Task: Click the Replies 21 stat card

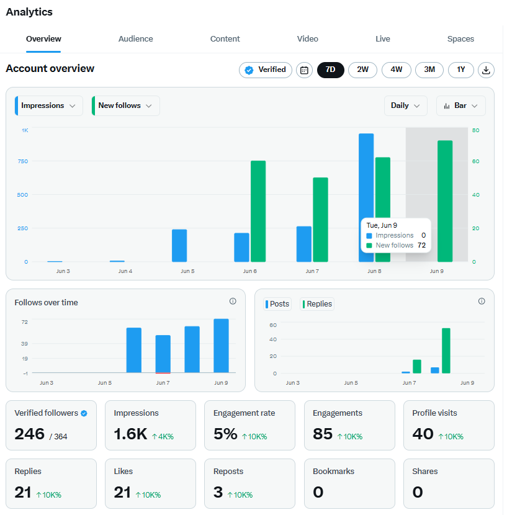Action: [52, 484]
